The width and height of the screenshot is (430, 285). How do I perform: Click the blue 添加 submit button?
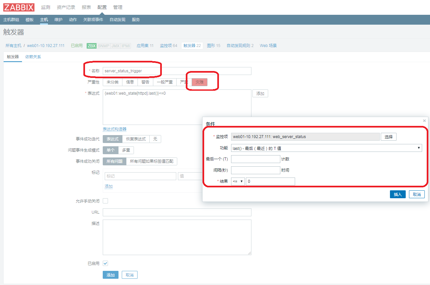click(111, 275)
